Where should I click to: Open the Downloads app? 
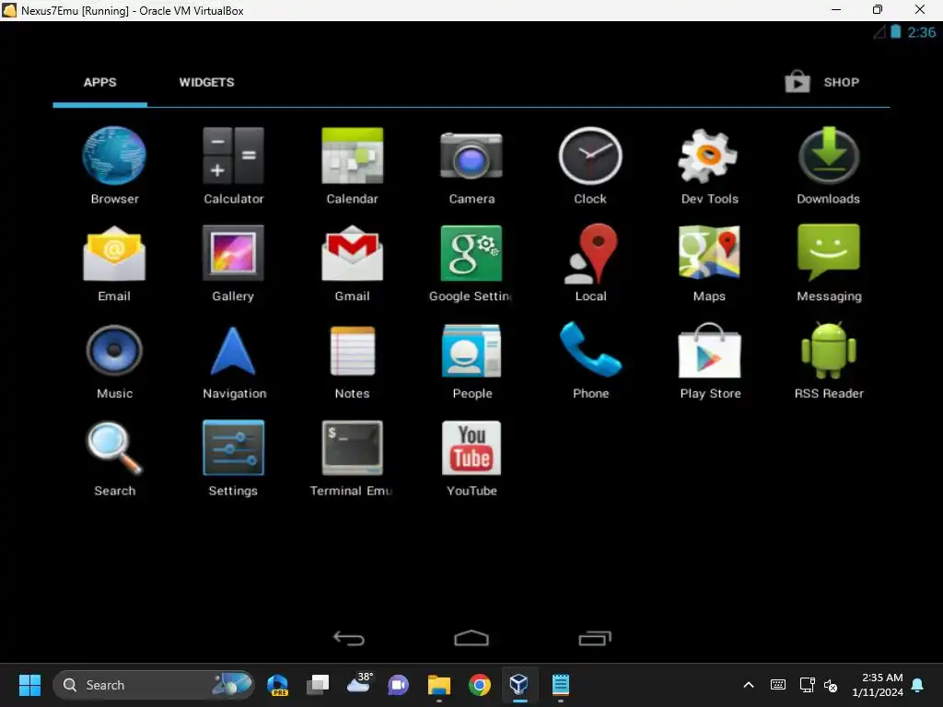pyautogui.click(x=828, y=166)
